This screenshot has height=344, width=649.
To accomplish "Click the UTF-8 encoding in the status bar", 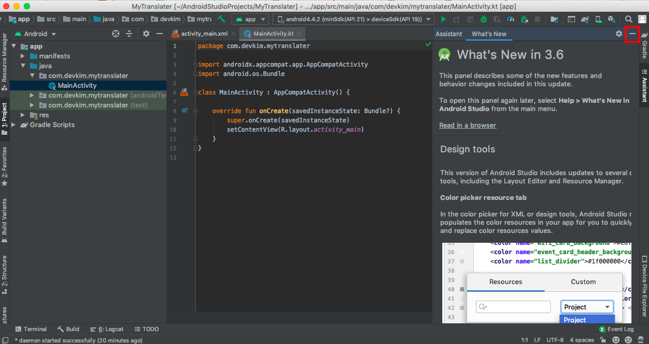I will 555,340.
